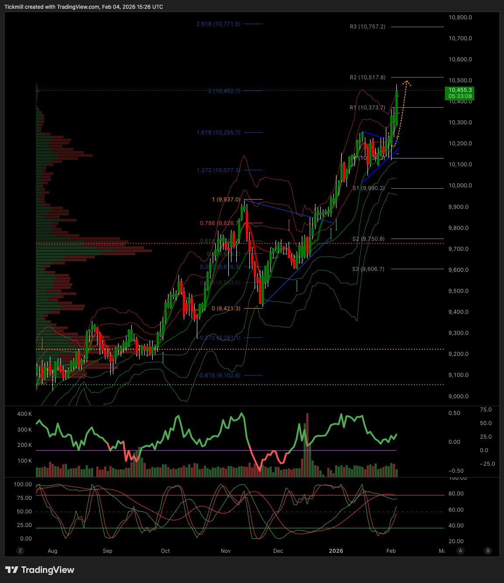Click the bold 2026 label on the time axis
The height and width of the screenshot is (583, 504).
click(x=336, y=551)
